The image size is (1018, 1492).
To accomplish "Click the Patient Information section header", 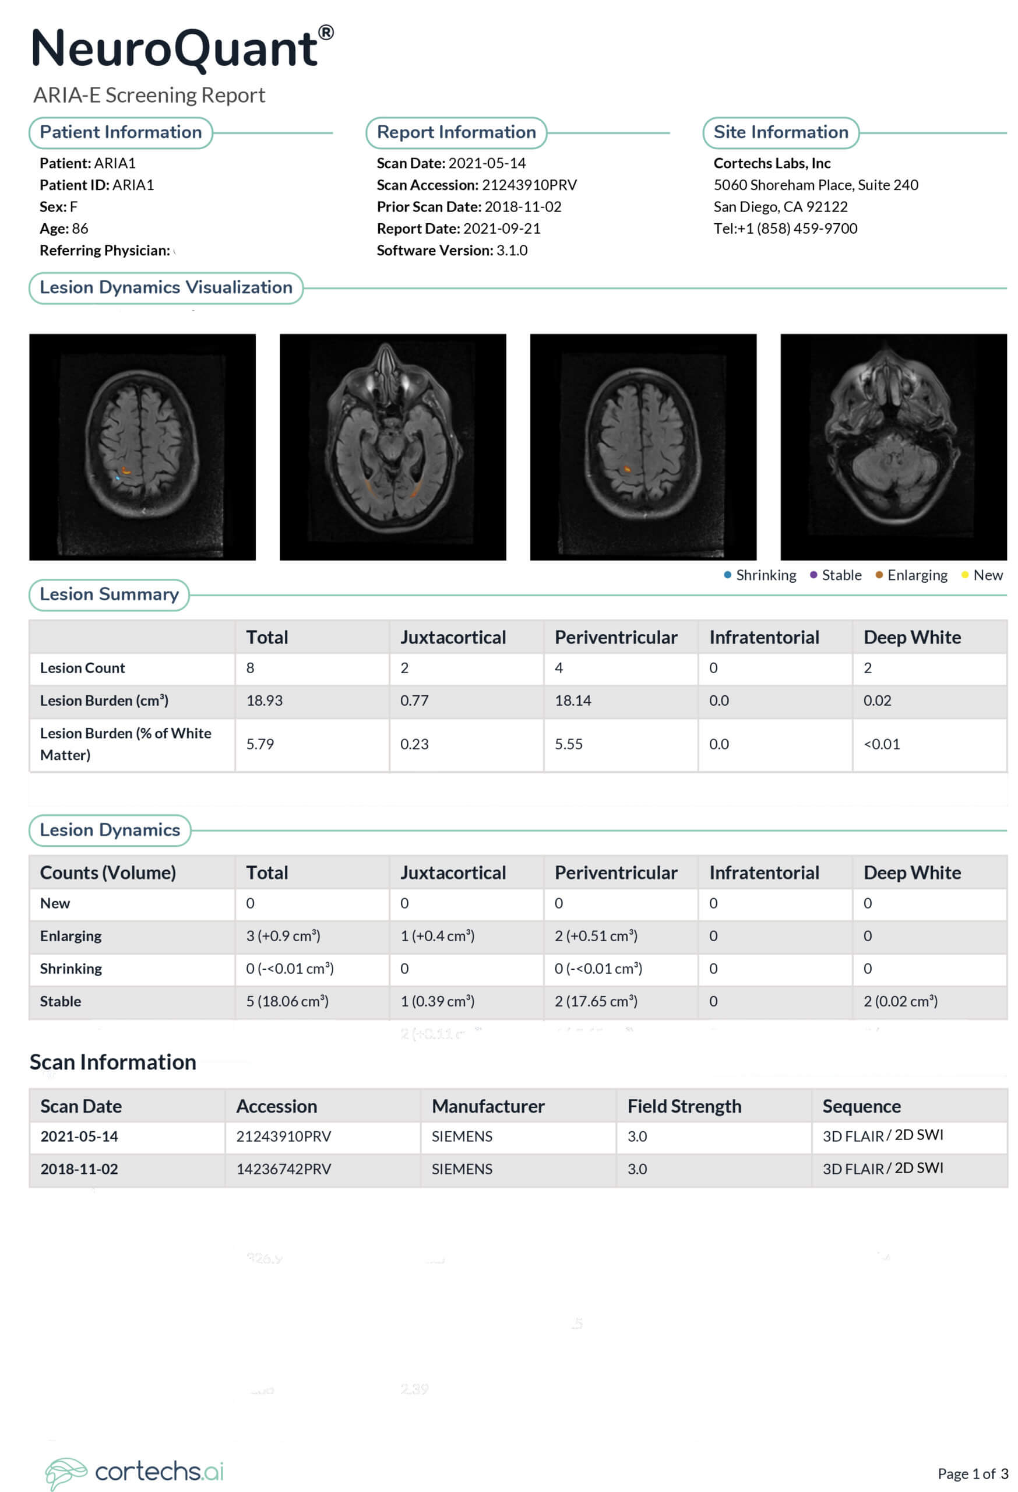I will coord(121,132).
